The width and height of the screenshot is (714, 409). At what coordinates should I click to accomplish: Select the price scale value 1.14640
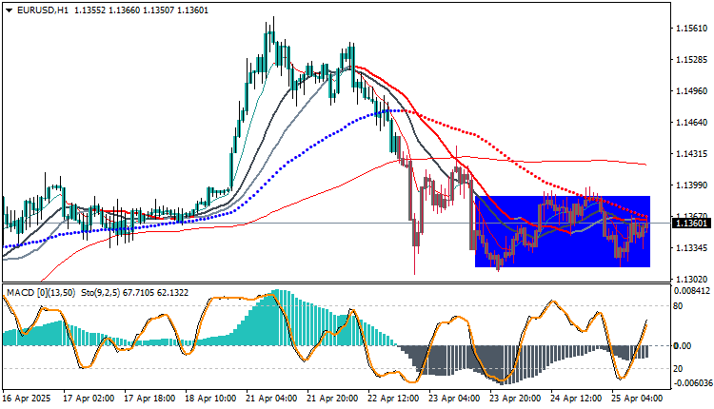[692, 123]
